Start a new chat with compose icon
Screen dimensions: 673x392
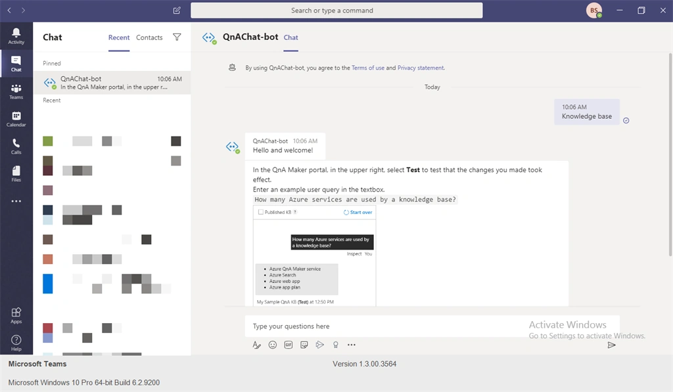(177, 11)
